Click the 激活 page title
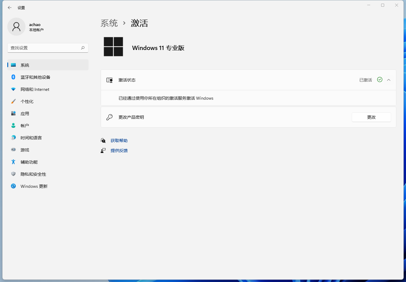The height and width of the screenshot is (282, 406). pos(139,23)
